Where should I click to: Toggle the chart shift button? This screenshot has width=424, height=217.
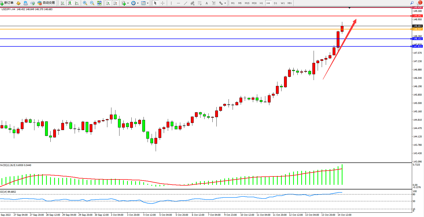point(115,3)
